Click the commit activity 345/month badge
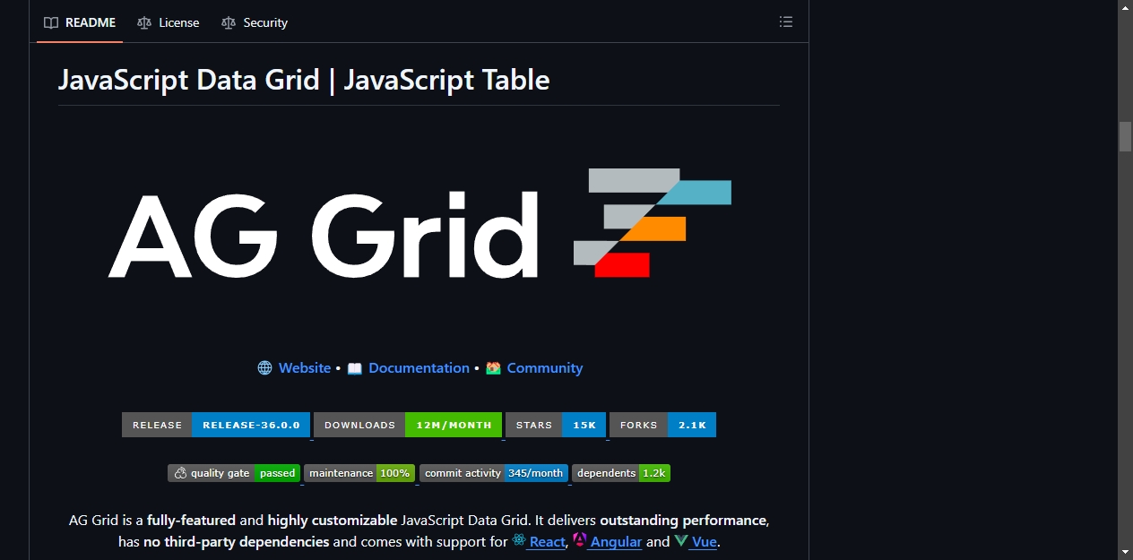The image size is (1133, 560). tap(494, 473)
